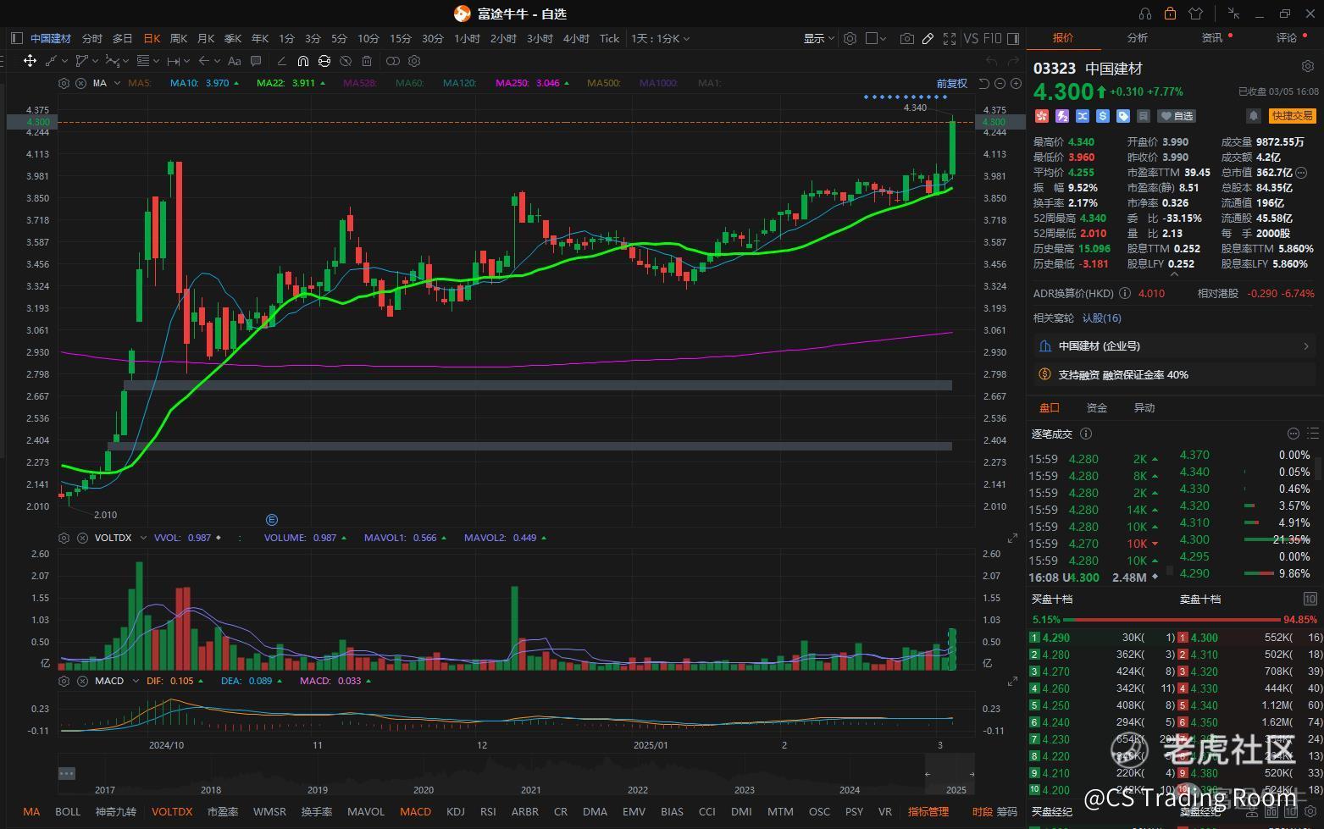The image size is (1324, 829).
Task: Select the Aa text annotation tool
Action: [x=235, y=61]
